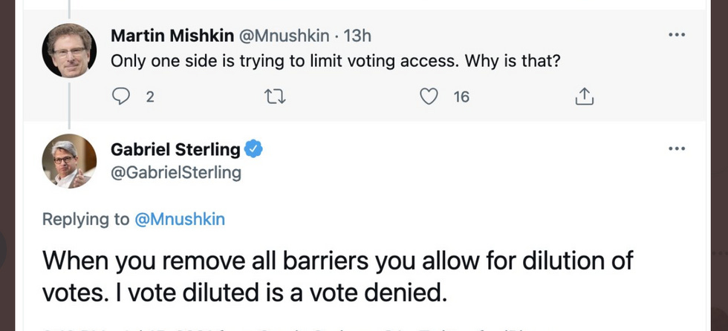Like Martin Mishkin's tweet with the heart
728x331 pixels.
429,96
